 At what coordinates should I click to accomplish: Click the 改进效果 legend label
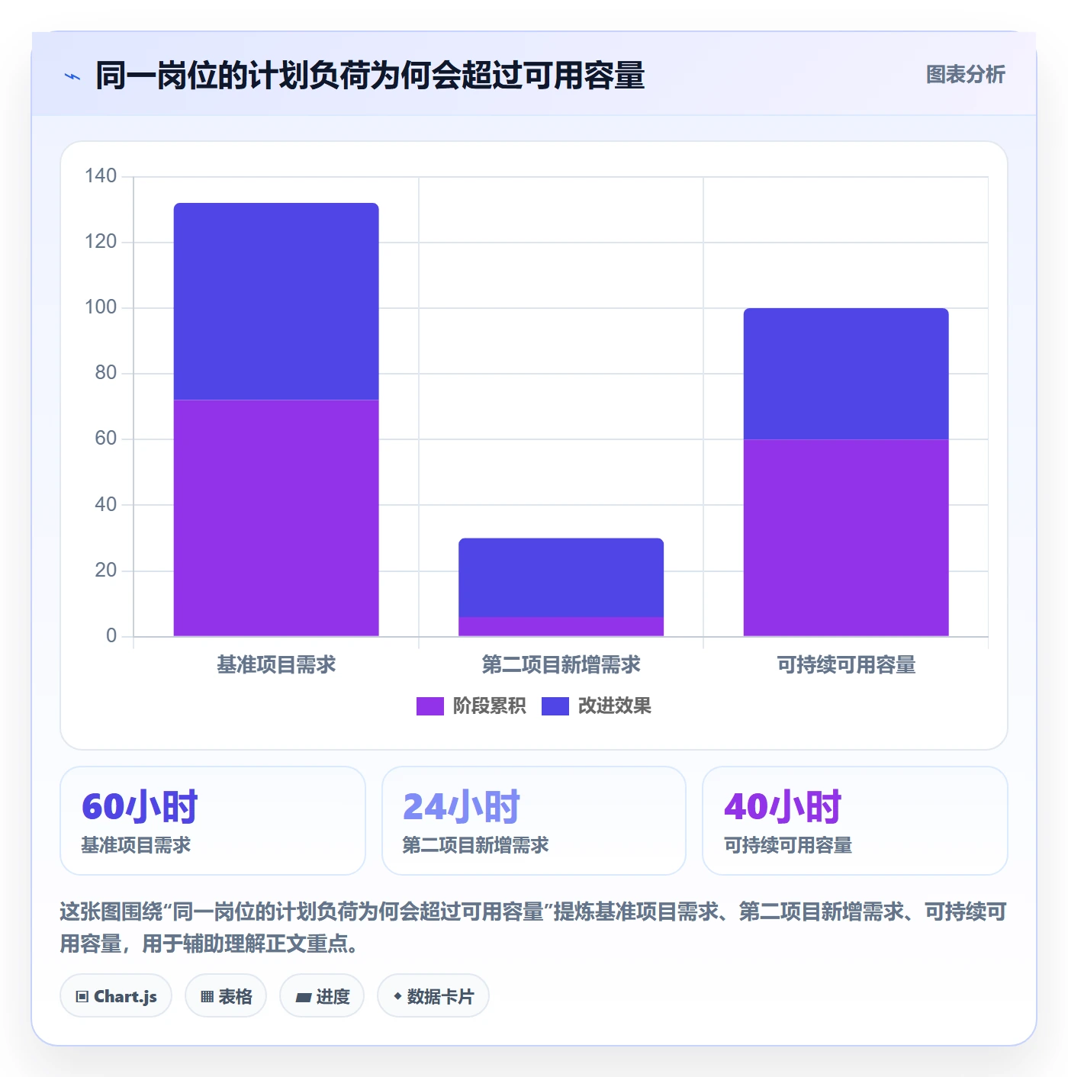(x=614, y=706)
